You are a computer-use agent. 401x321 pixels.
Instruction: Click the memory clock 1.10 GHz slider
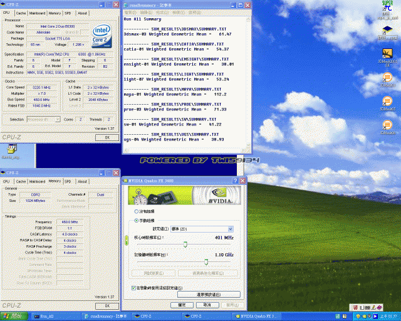click(x=206, y=262)
